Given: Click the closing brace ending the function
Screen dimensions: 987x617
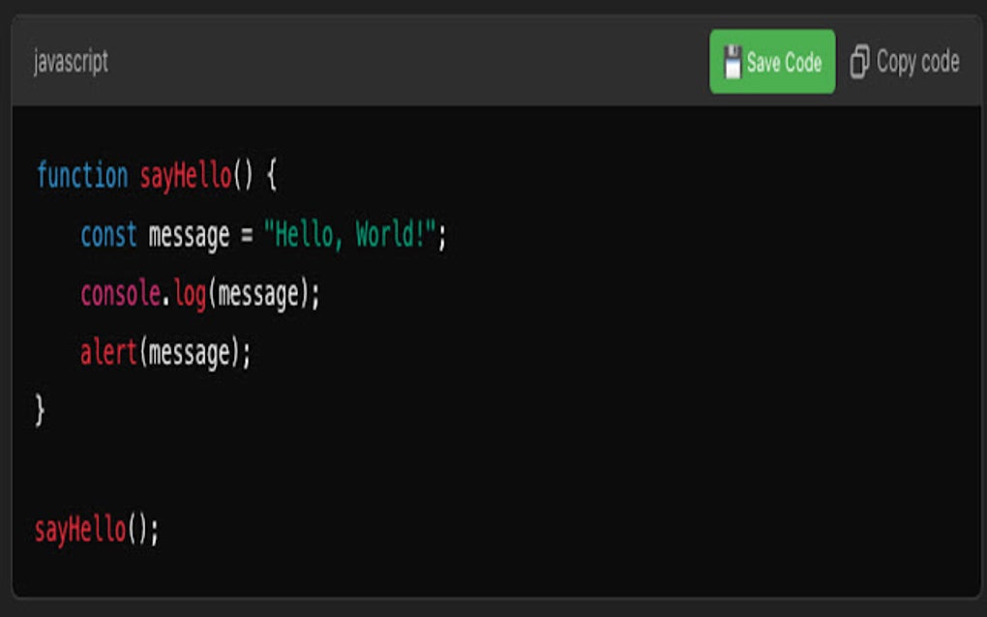Looking at the screenshot, I should coord(39,408).
